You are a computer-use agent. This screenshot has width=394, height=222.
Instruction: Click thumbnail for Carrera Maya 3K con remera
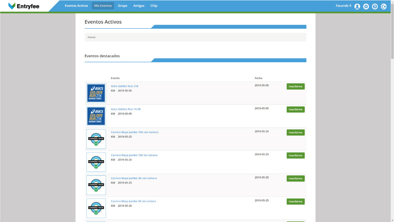[96, 185]
